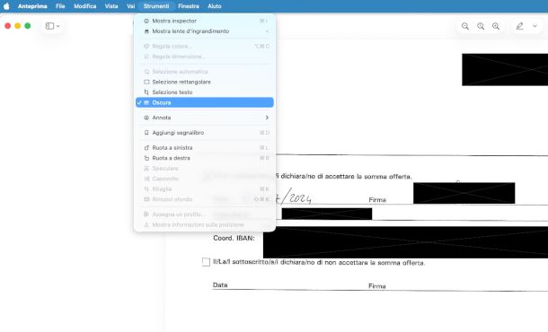Viewport: 548px width, 332px height.
Task: Select the redaction box beside Coord. IBAN
Action: click(x=405, y=242)
